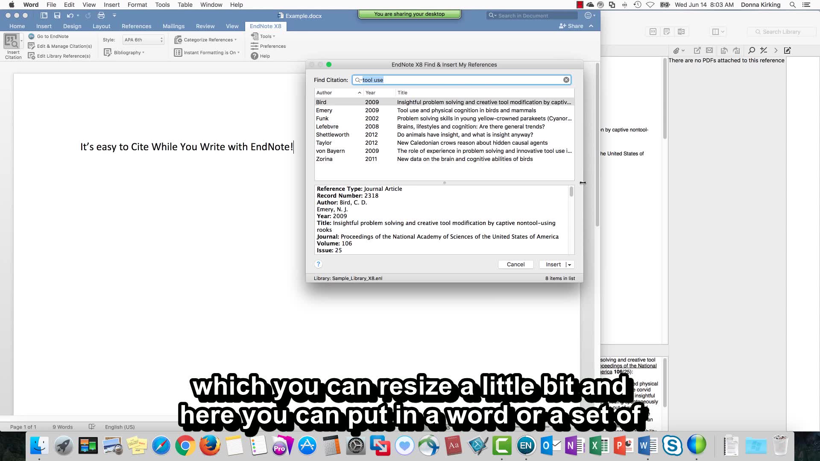Open EndNote app from the Dock
The height and width of the screenshot is (461, 820).
tap(526, 446)
